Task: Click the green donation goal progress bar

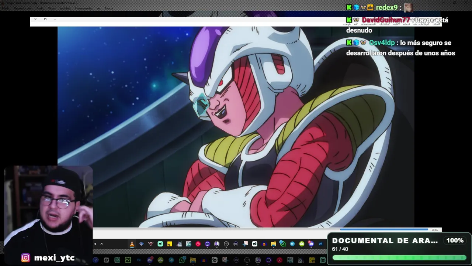Action: 399,258
